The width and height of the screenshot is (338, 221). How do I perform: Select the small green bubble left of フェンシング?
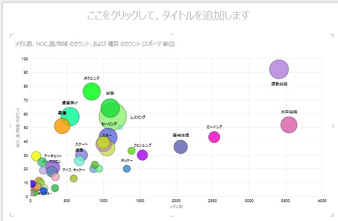click(x=131, y=151)
